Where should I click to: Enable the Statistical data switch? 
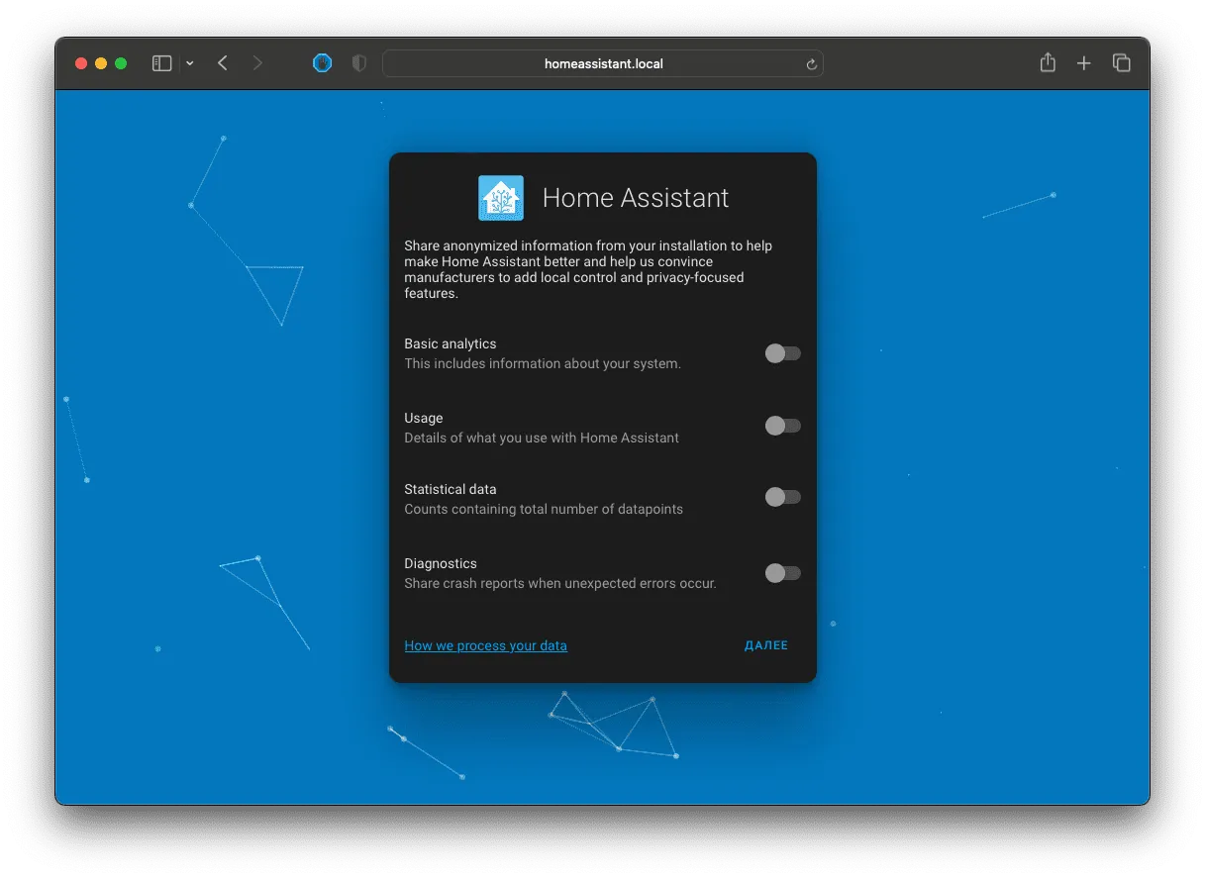click(x=782, y=497)
